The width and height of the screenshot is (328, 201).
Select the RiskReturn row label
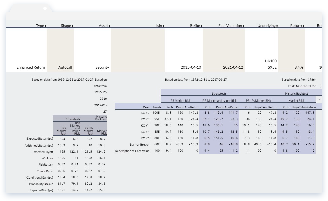click(46, 165)
